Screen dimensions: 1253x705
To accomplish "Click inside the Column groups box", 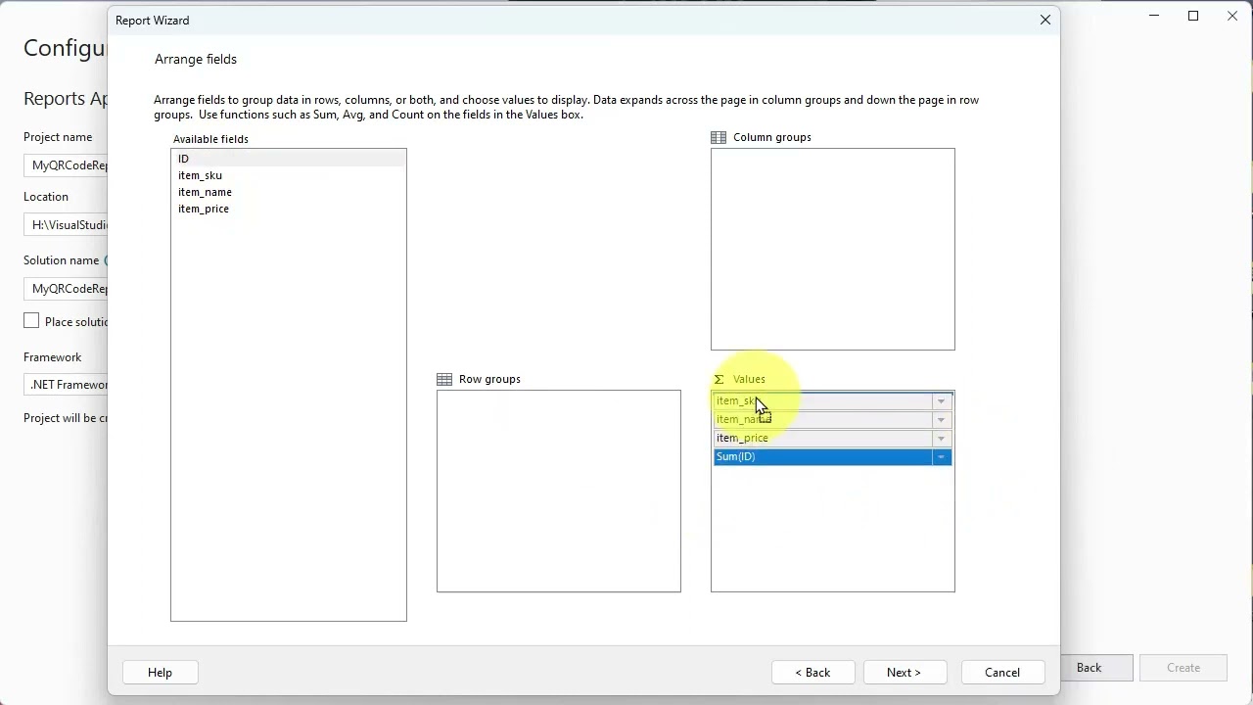I will 833,250.
